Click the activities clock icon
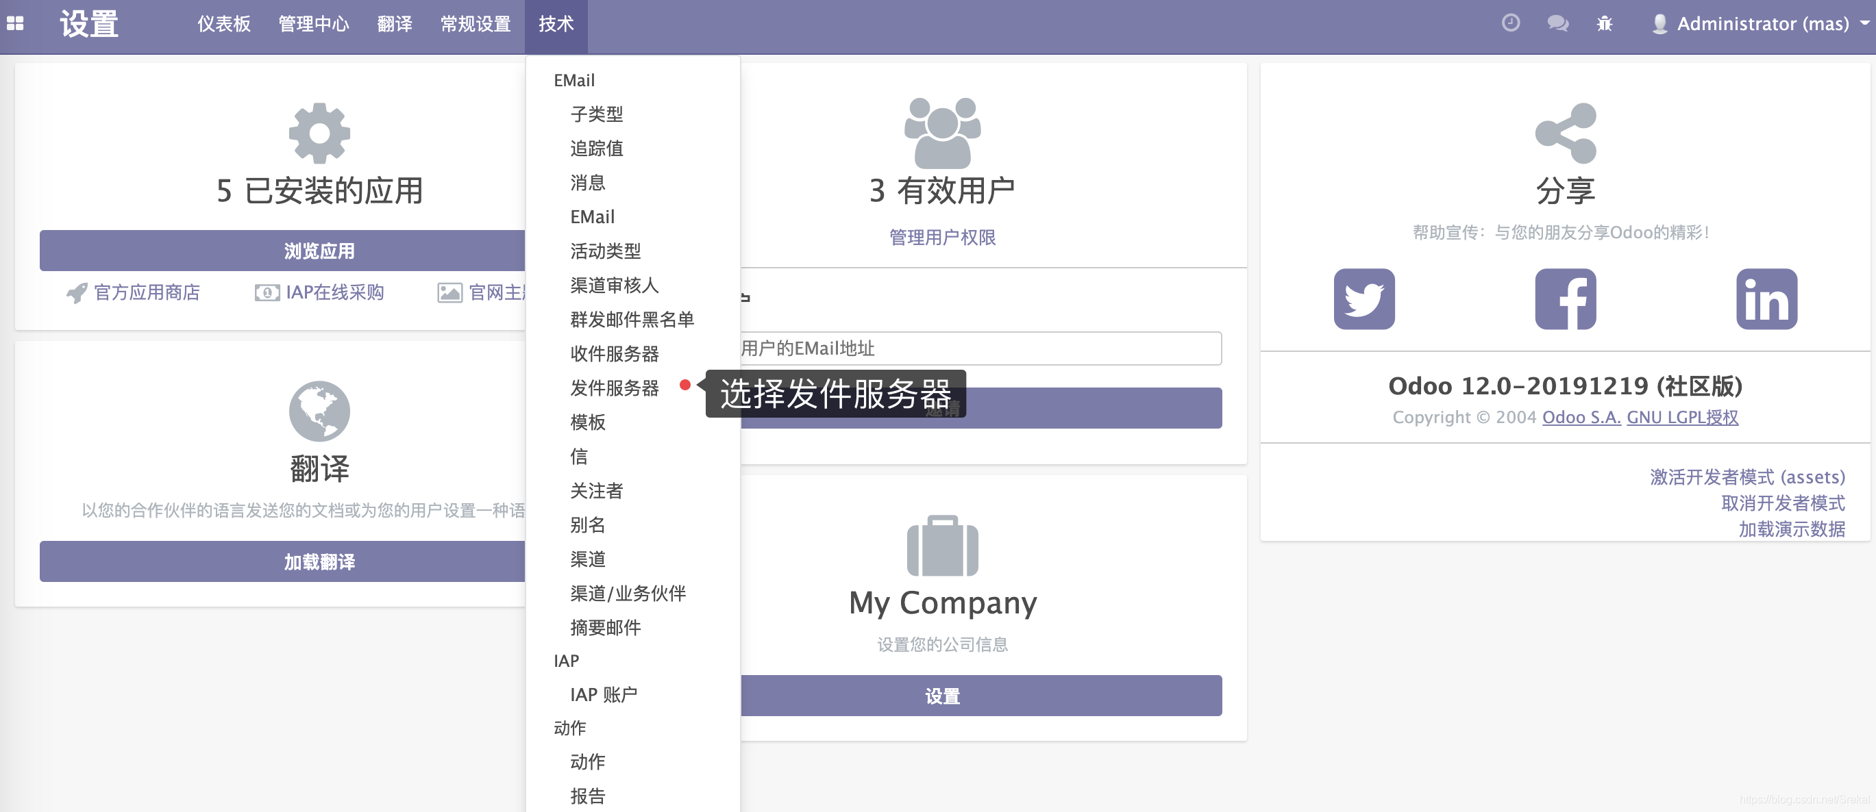Screen dimensions: 1876x812 point(1510,23)
